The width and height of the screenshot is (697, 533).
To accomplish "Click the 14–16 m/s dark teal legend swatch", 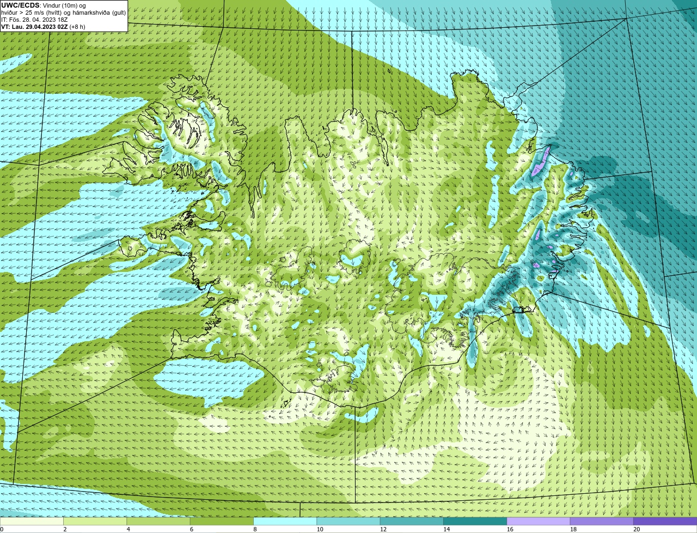I will 475,522.
